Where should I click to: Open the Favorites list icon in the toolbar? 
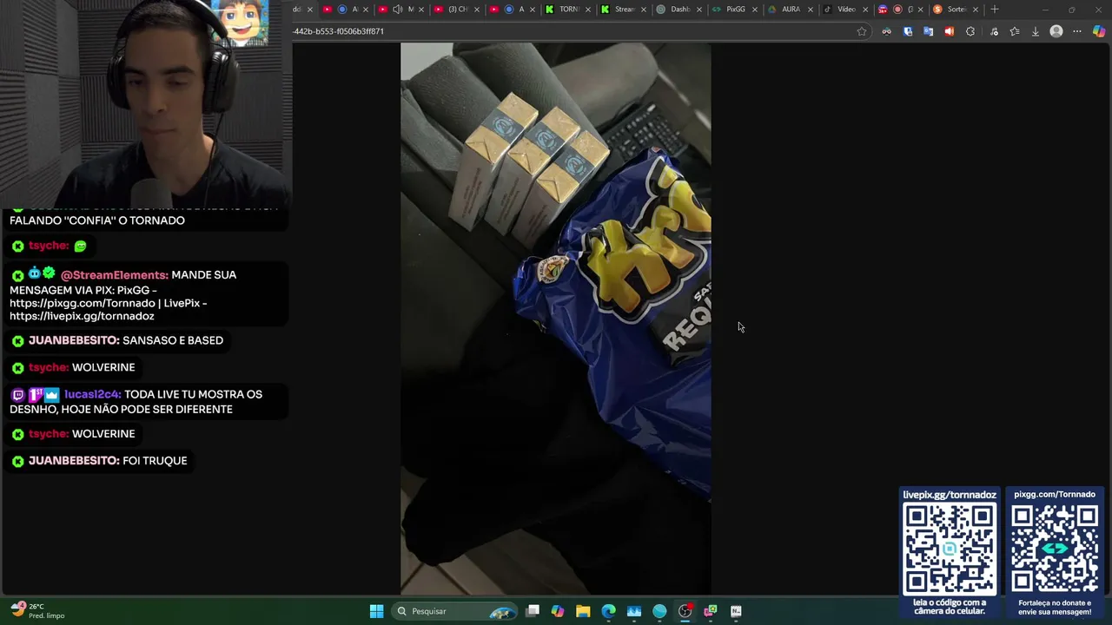tap(1014, 31)
